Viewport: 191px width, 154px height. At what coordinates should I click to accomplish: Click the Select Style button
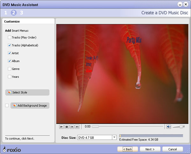pos(27,92)
